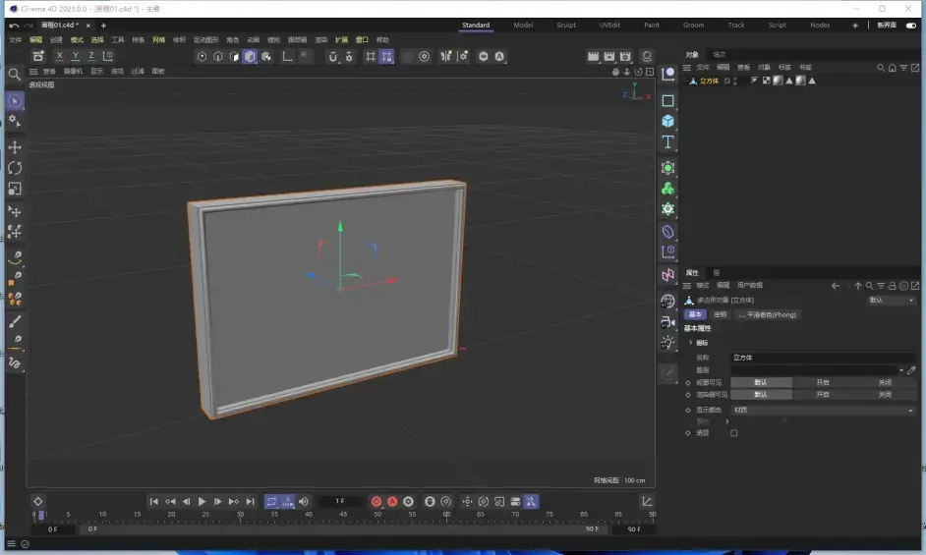This screenshot has width=926, height=555.
Task: Click the record active objects button
Action: [x=376, y=501]
